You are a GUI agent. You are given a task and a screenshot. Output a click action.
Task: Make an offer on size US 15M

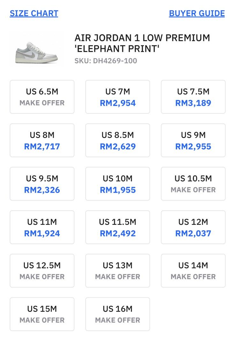tap(42, 314)
